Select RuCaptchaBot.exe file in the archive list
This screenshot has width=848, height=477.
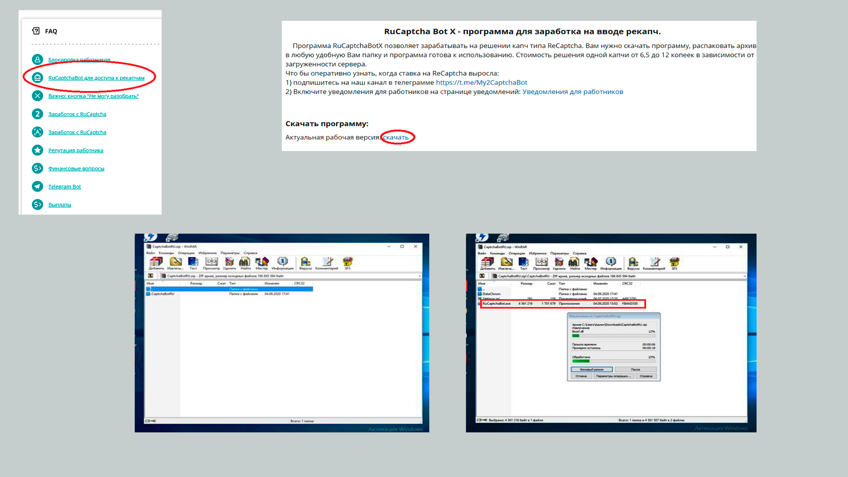496,304
